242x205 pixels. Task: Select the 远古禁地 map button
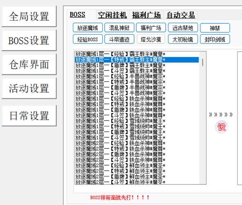coord(183,28)
